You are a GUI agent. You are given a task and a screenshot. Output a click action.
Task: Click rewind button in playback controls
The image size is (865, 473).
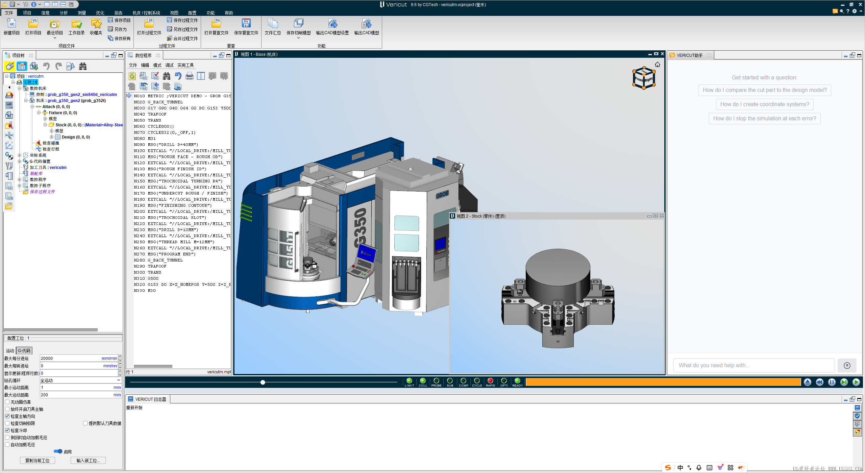(x=820, y=382)
